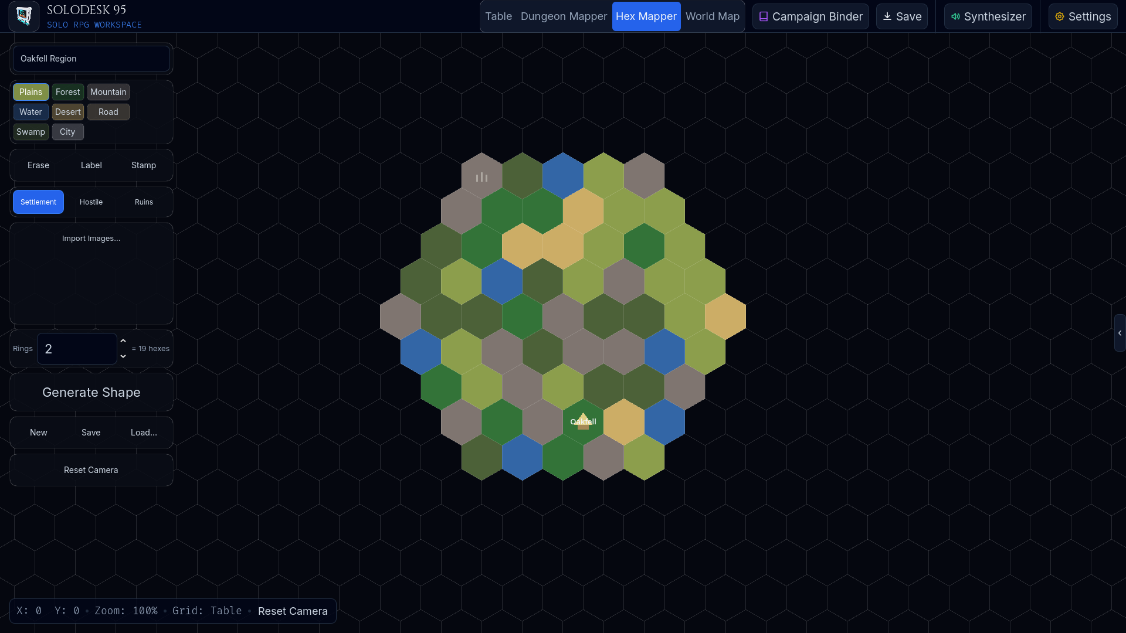This screenshot has width=1126, height=633.
Task: Select the Mountain terrain swatch
Action: click(108, 92)
